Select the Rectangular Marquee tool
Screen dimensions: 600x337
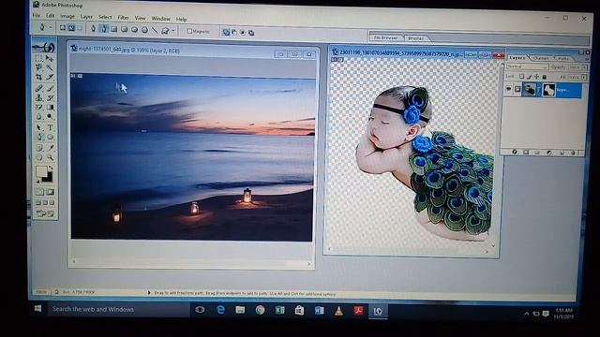(x=39, y=58)
